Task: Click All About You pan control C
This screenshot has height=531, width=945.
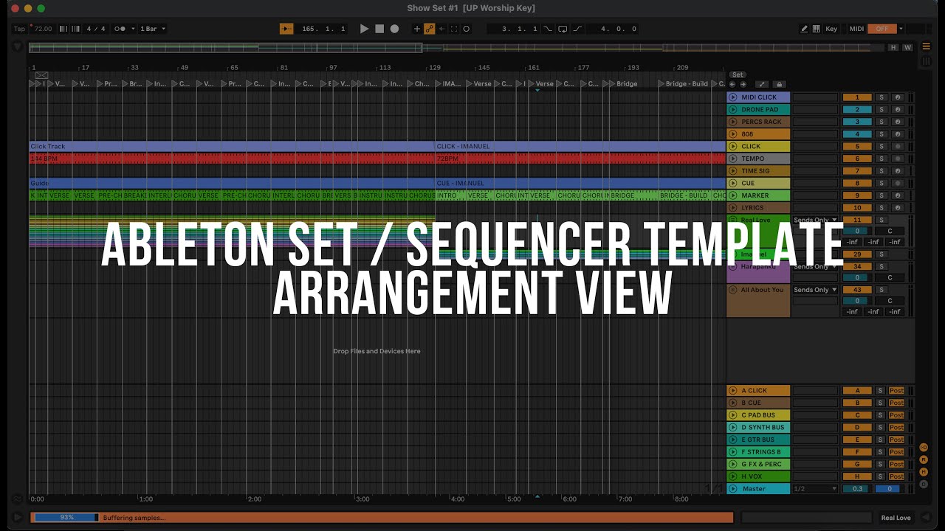Action: [x=890, y=301]
